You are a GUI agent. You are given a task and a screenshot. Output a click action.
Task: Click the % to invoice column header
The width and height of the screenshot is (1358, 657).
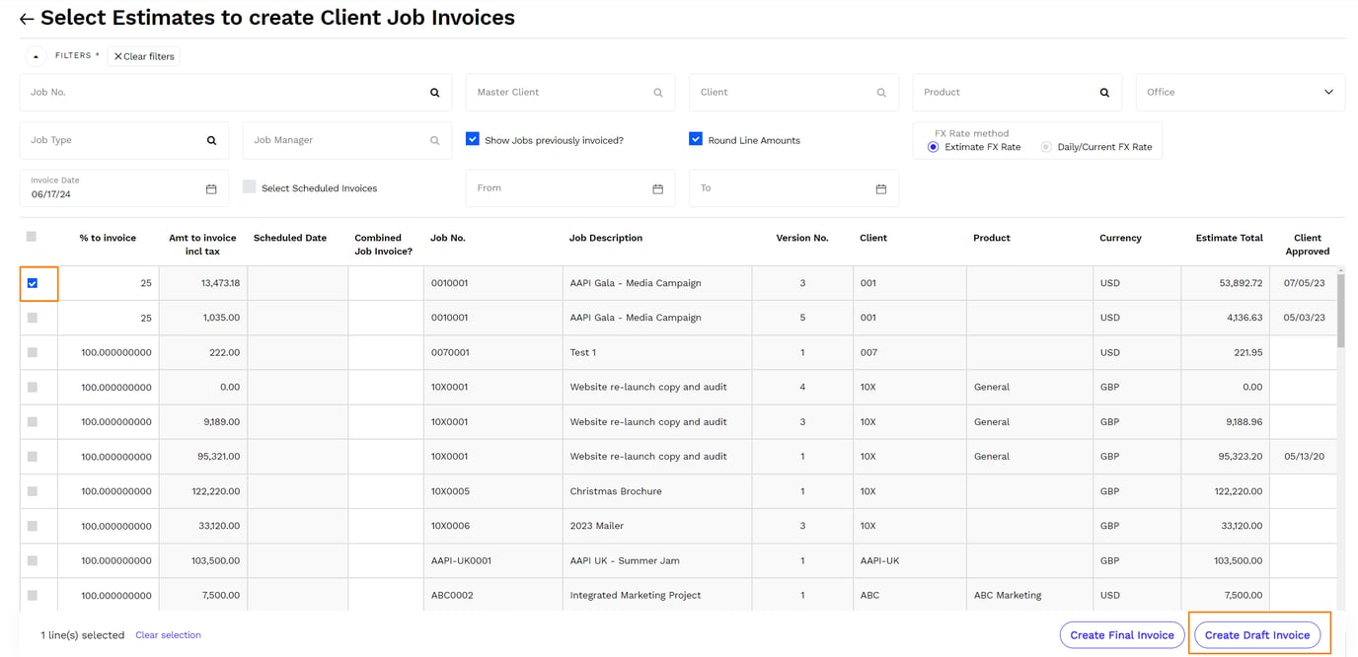pos(108,238)
